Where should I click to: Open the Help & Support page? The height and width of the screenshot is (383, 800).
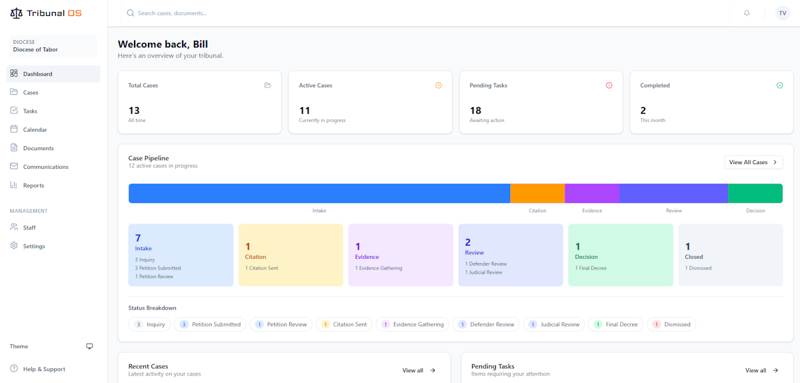point(44,369)
